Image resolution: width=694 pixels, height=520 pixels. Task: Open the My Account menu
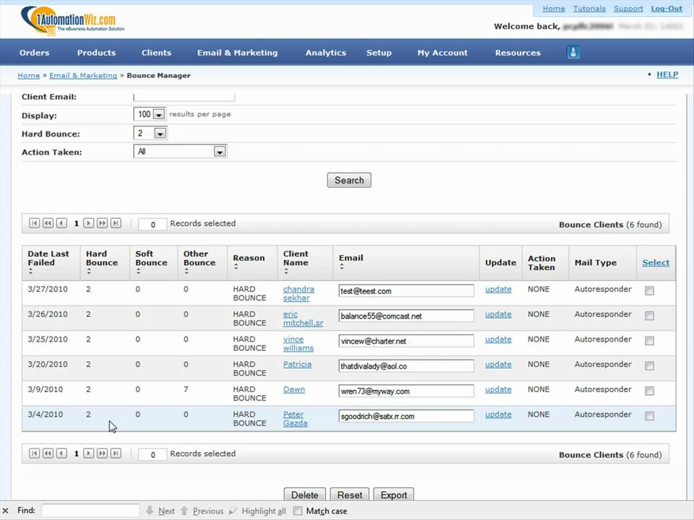(x=442, y=53)
